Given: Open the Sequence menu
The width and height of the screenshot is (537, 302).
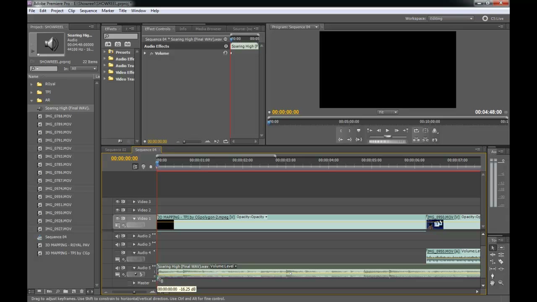Looking at the screenshot, I should [x=88, y=10].
